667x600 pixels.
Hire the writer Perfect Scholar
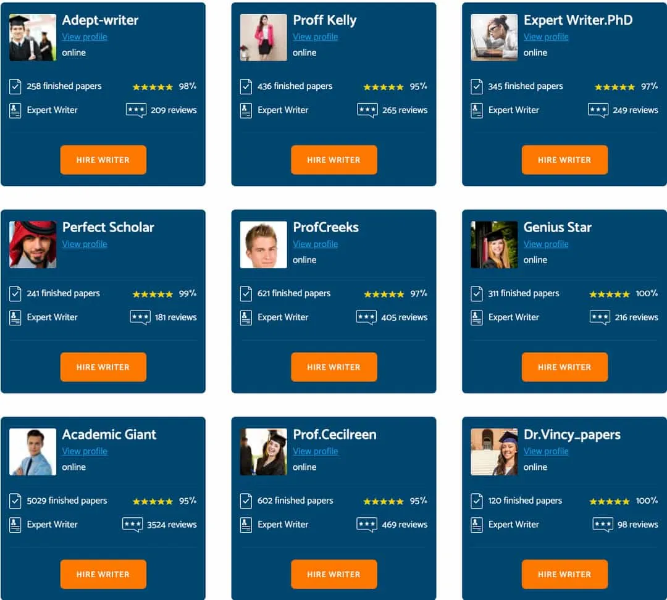[103, 367]
